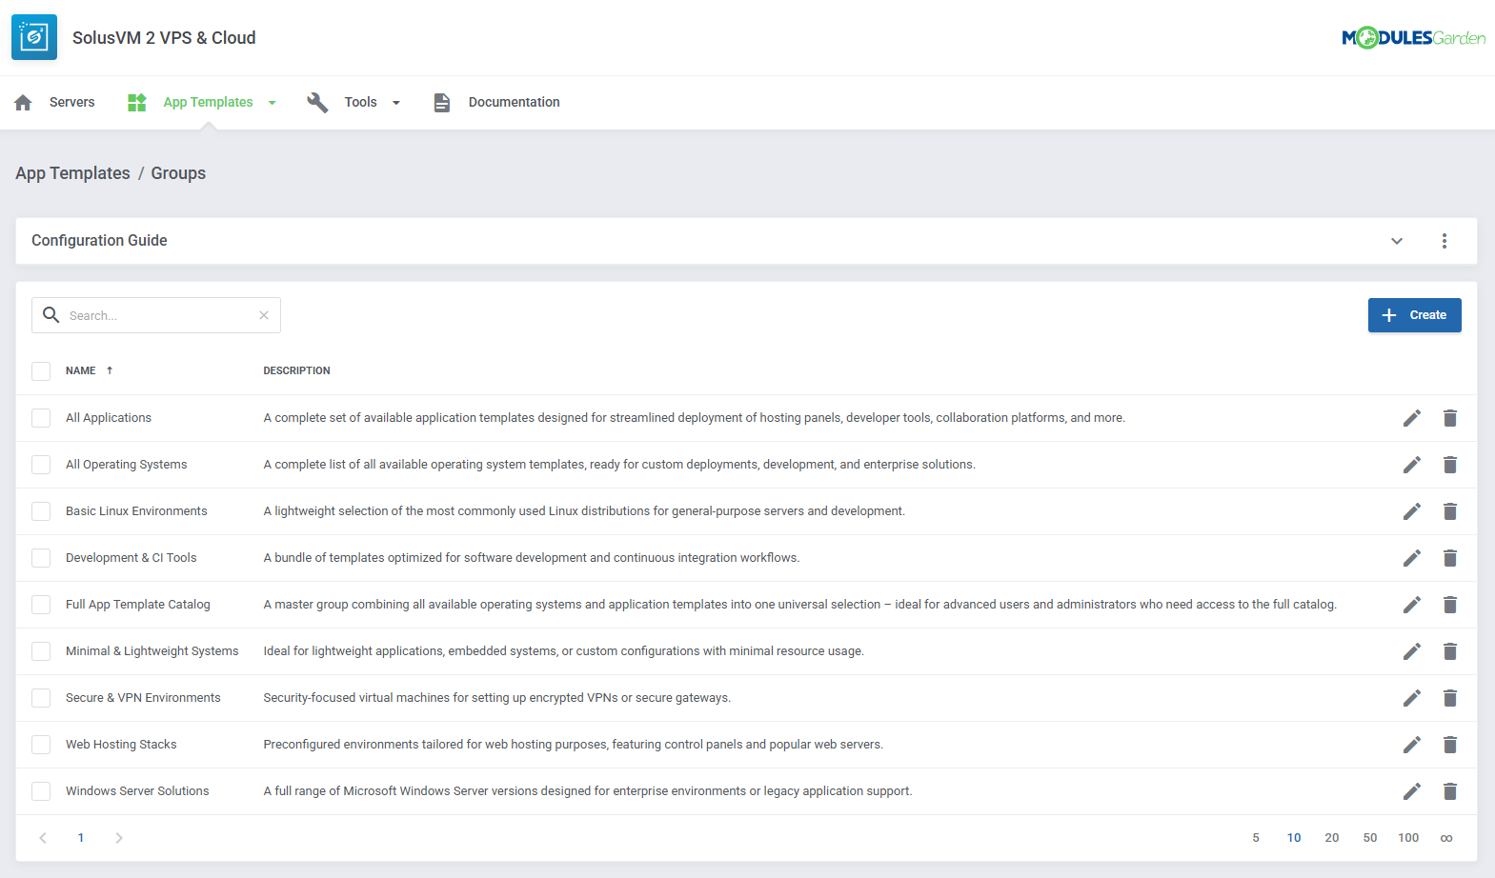1495x878 pixels.
Task: Check the Basic Linux Environments checkbox
Action: [41, 511]
